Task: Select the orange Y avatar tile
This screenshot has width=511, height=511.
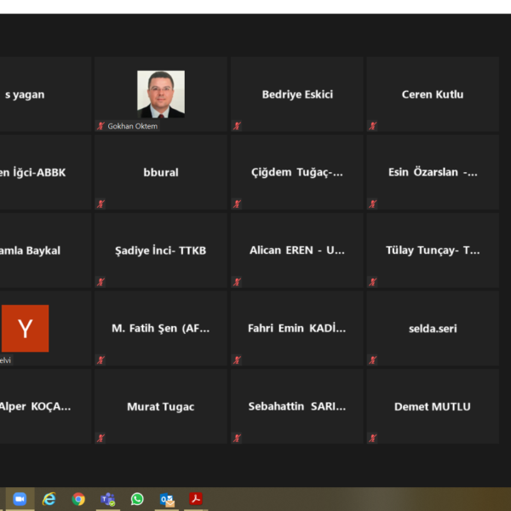Action: (x=25, y=329)
